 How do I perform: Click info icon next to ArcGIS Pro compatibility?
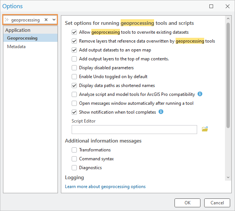point(200,94)
